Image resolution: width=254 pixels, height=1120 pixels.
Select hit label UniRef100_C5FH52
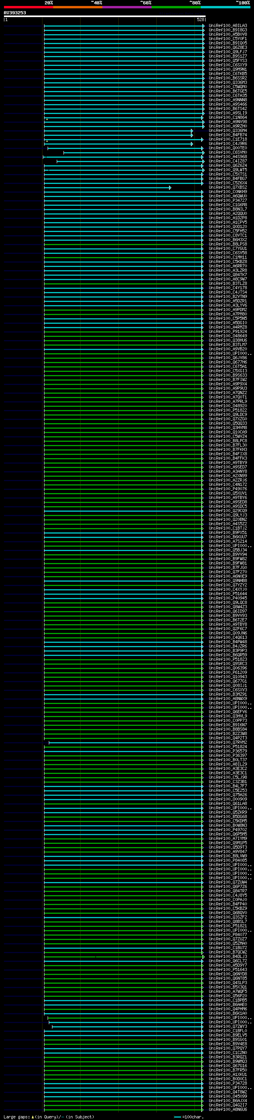pyautogui.click(x=228, y=231)
